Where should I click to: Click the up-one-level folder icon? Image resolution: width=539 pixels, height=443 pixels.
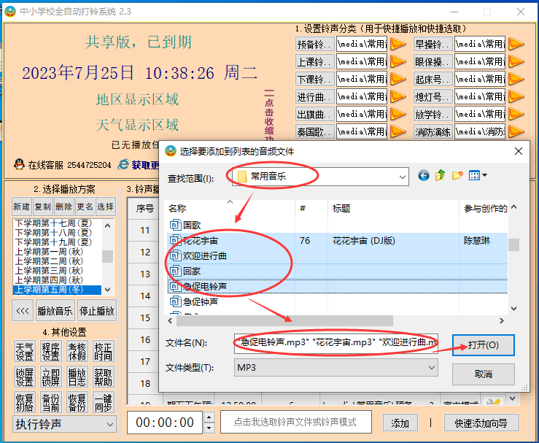(441, 176)
